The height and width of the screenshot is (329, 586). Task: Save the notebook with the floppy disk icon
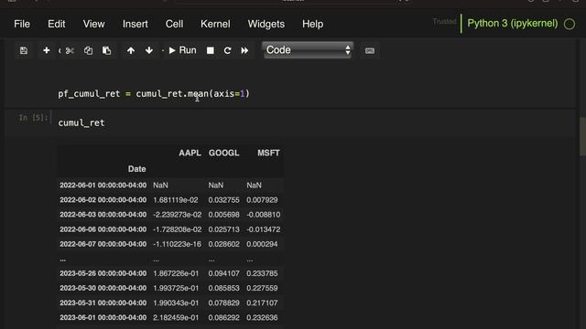click(x=24, y=50)
